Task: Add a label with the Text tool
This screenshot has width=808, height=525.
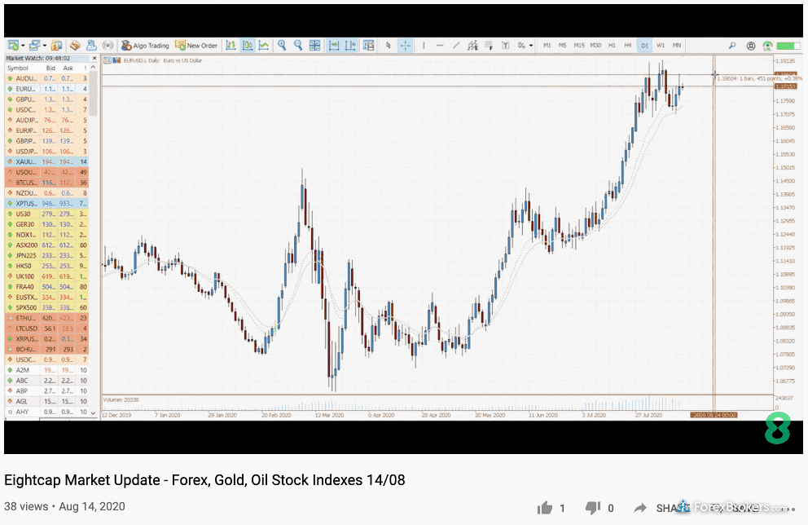Action: (x=504, y=46)
